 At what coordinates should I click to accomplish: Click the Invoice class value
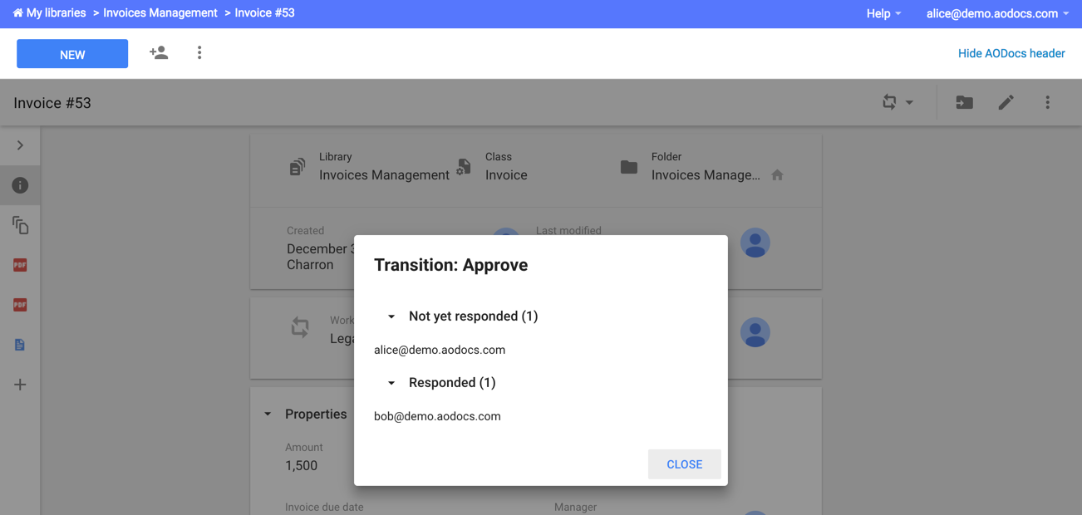point(506,175)
